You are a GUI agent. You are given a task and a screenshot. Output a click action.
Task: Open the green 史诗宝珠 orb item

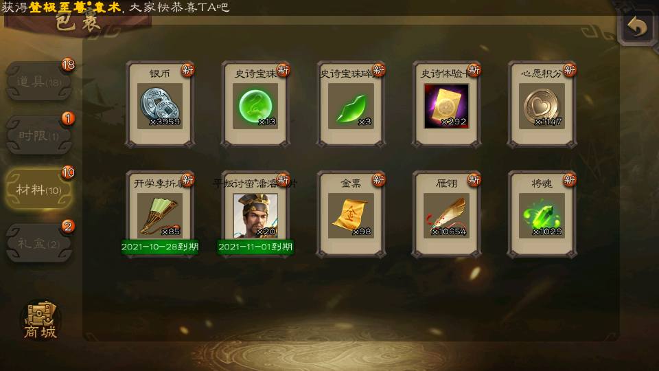click(255, 104)
